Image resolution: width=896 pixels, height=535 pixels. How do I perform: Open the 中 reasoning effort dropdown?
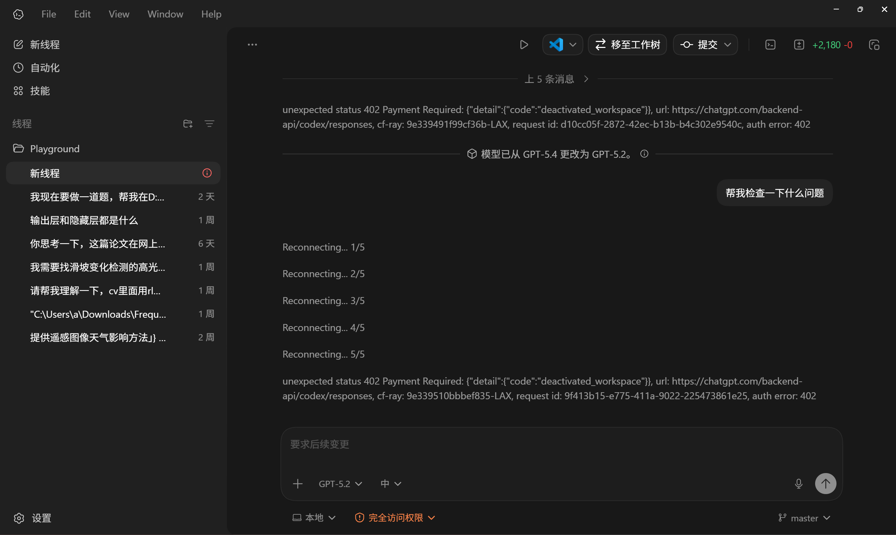pyautogui.click(x=391, y=484)
